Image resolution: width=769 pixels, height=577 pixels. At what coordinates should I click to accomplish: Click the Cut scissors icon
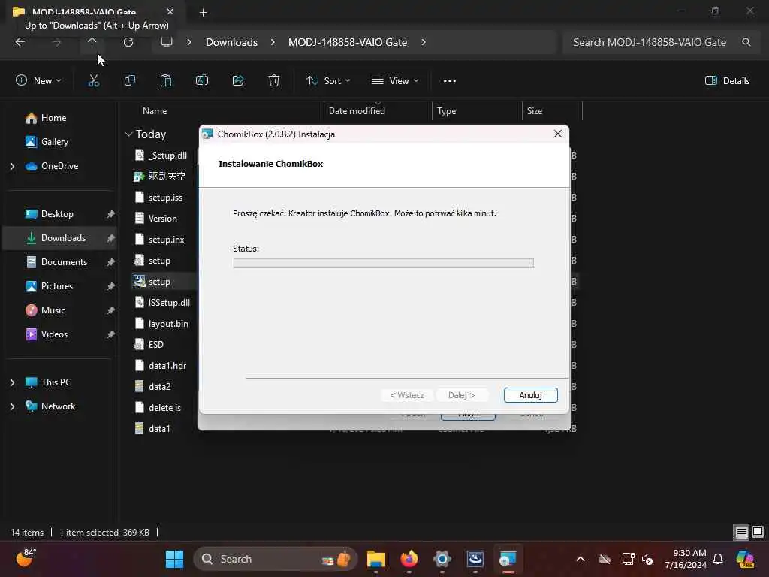pos(94,81)
